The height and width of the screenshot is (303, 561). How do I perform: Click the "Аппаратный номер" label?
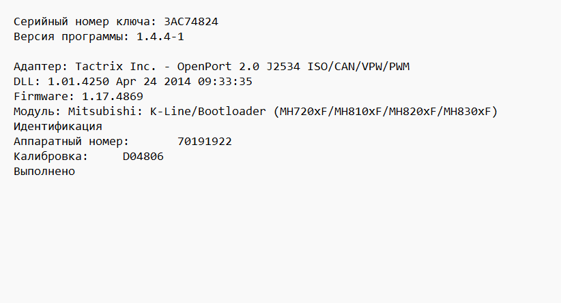(x=68, y=142)
